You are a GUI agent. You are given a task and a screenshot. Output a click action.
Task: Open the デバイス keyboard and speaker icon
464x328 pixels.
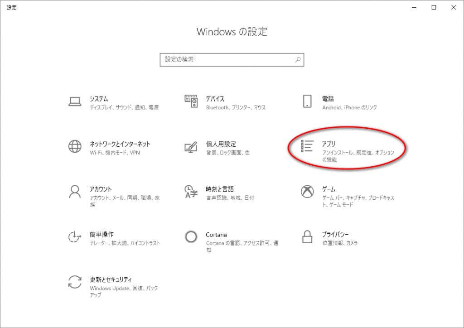click(191, 101)
